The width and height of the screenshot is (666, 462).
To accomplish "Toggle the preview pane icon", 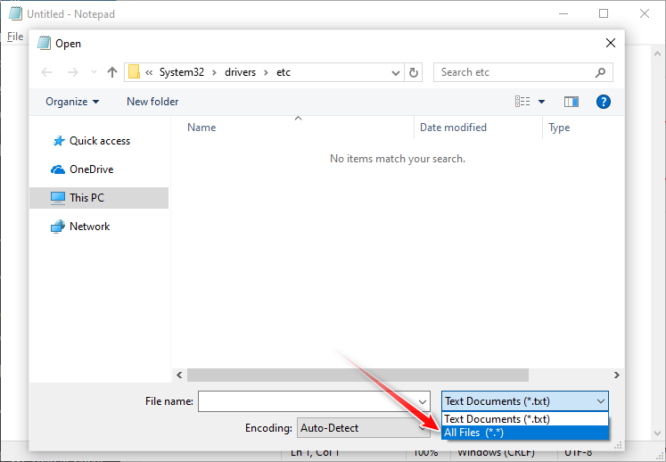I will (571, 102).
